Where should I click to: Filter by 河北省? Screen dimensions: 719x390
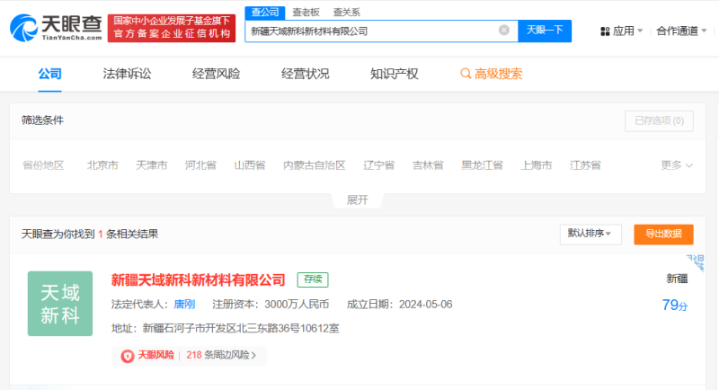coord(200,165)
